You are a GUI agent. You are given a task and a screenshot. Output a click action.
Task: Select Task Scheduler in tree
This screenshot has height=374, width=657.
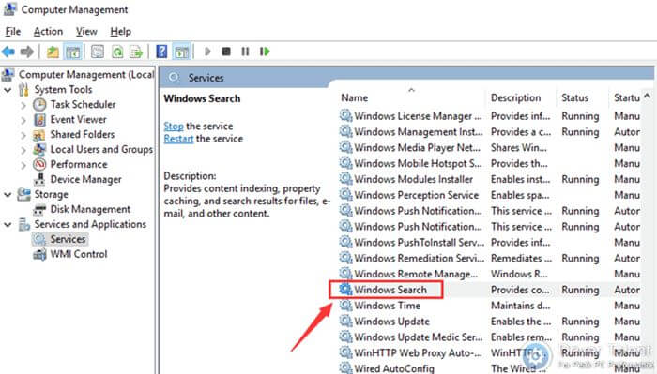[x=83, y=105]
